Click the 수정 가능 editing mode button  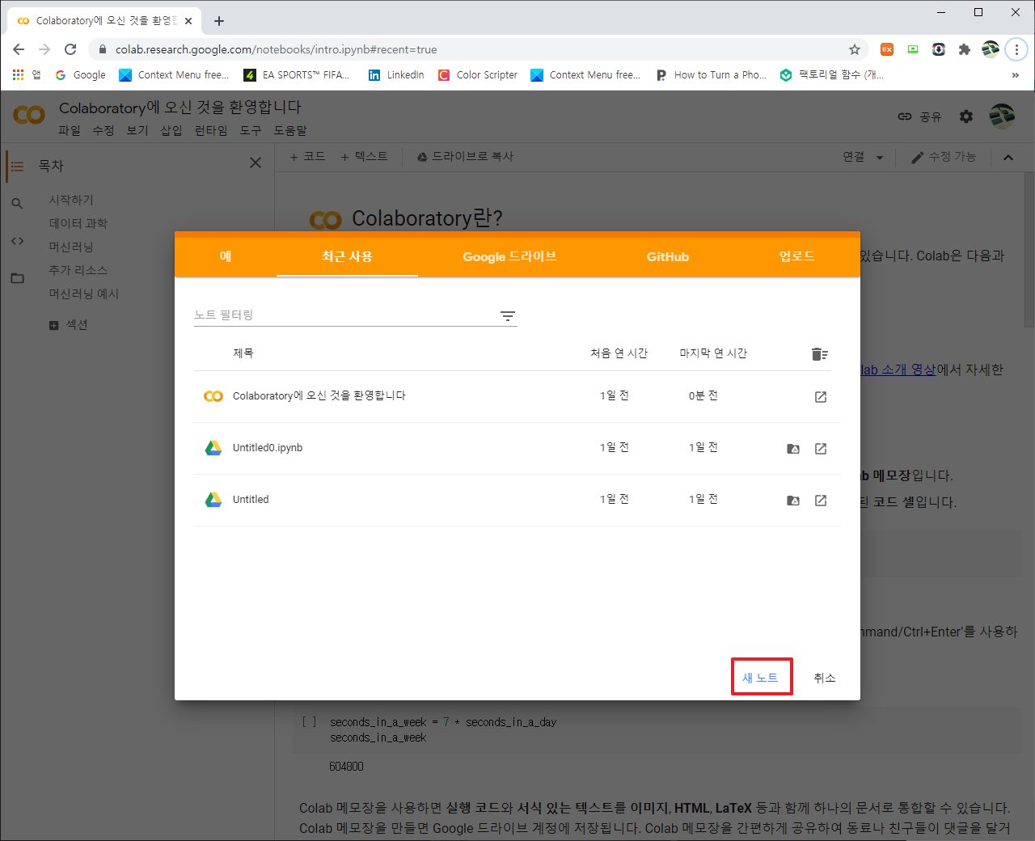pyautogui.click(x=944, y=157)
